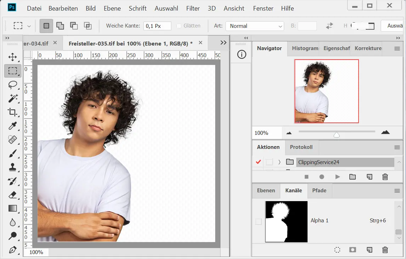The image size is (406, 259).
Task: Switch to the Pfade tab
Action: pyautogui.click(x=319, y=191)
